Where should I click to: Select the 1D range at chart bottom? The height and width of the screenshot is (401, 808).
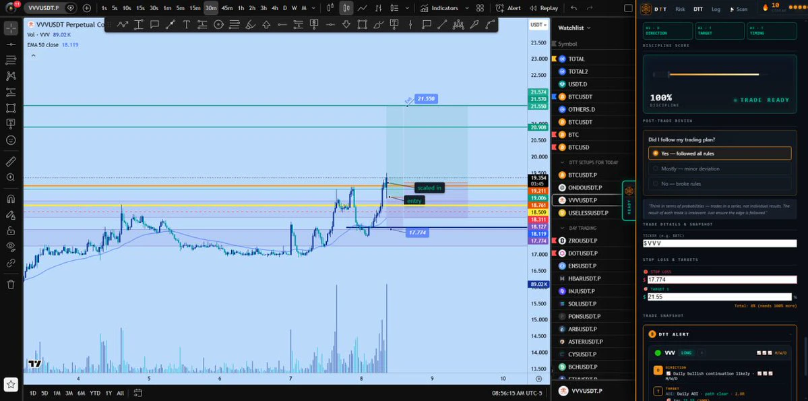pyautogui.click(x=33, y=393)
